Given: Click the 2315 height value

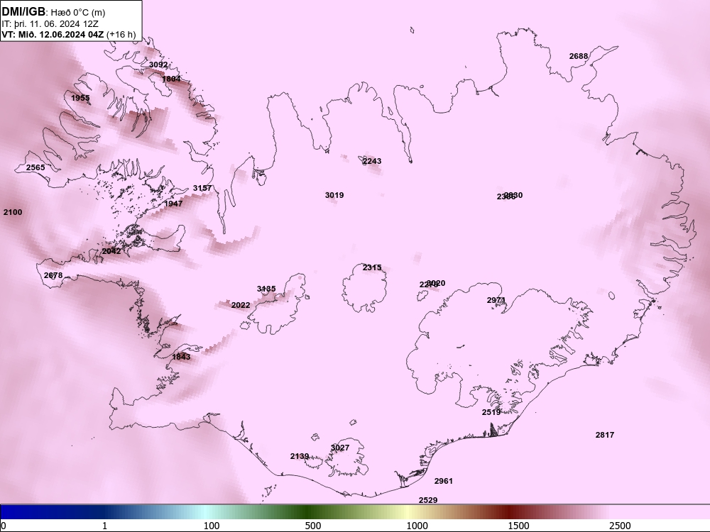Looking at the screenshot, I should (x=372, y=267).
